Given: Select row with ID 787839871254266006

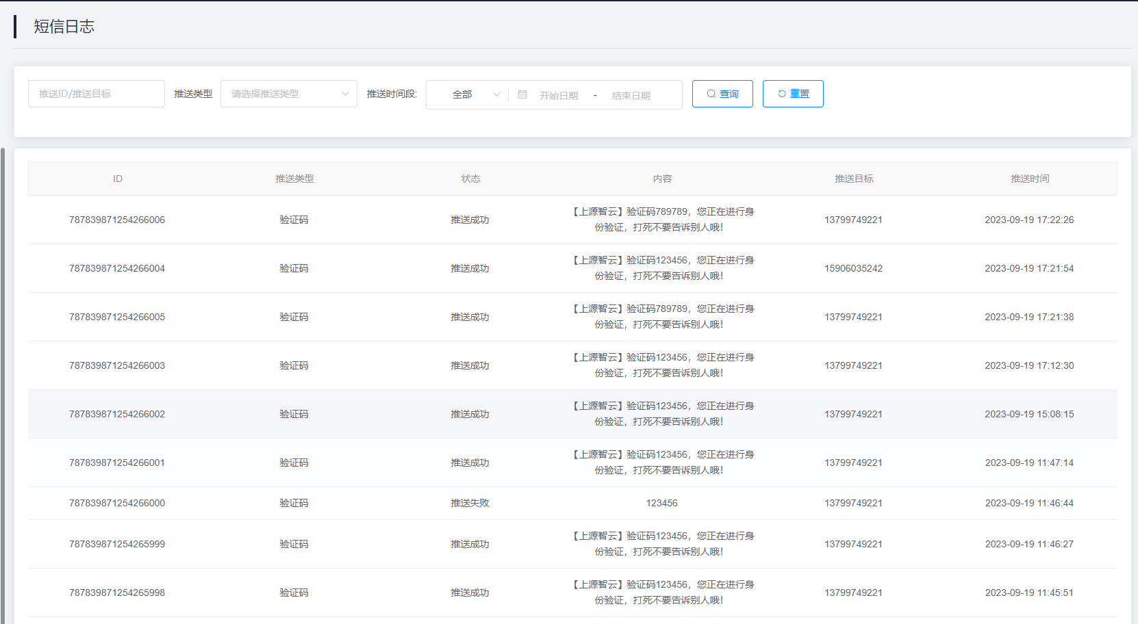Looking at the screenshot, I should (117, 220).
